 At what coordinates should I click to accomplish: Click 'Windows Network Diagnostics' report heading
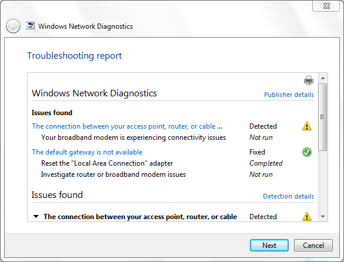pos(94,93)
